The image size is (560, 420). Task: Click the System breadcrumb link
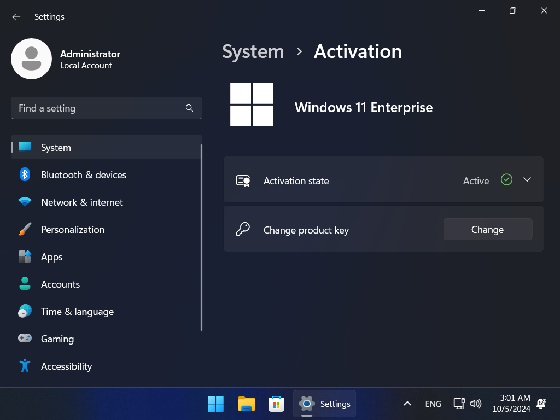pos(253,51)
